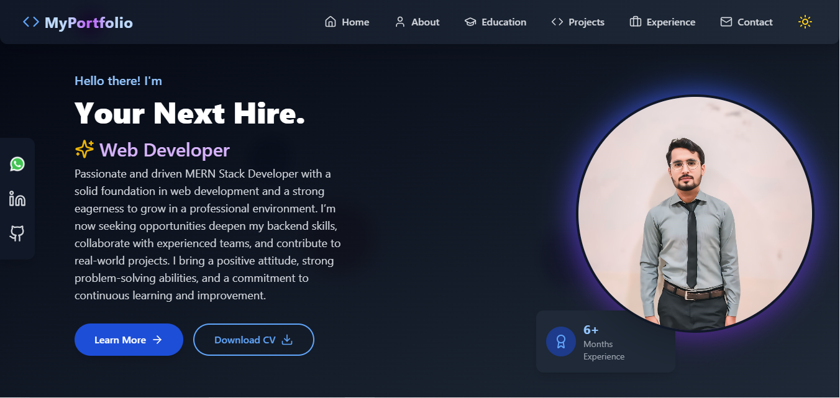Screen dimensions: 840x398
Task: Click the download icon in Download CV
Action: [287, 340]
